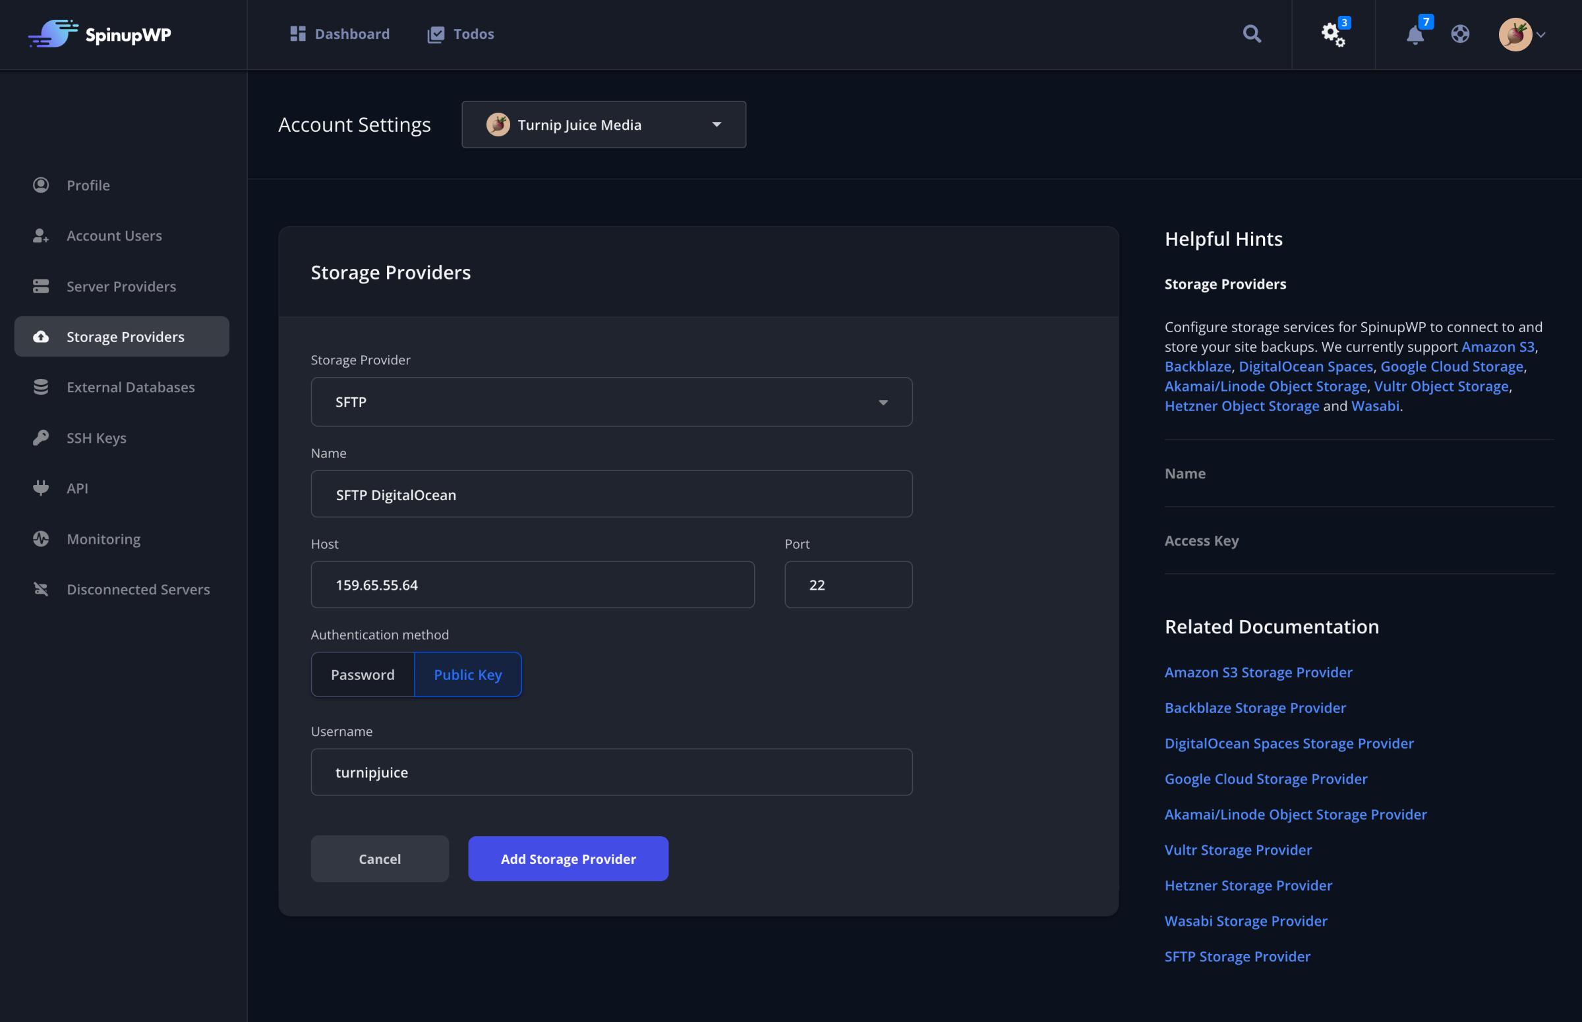Open the Turnip Juice Media account selector
Image resolution: width=1582 pixels, height=1022 pixels.
click(602, 124)
